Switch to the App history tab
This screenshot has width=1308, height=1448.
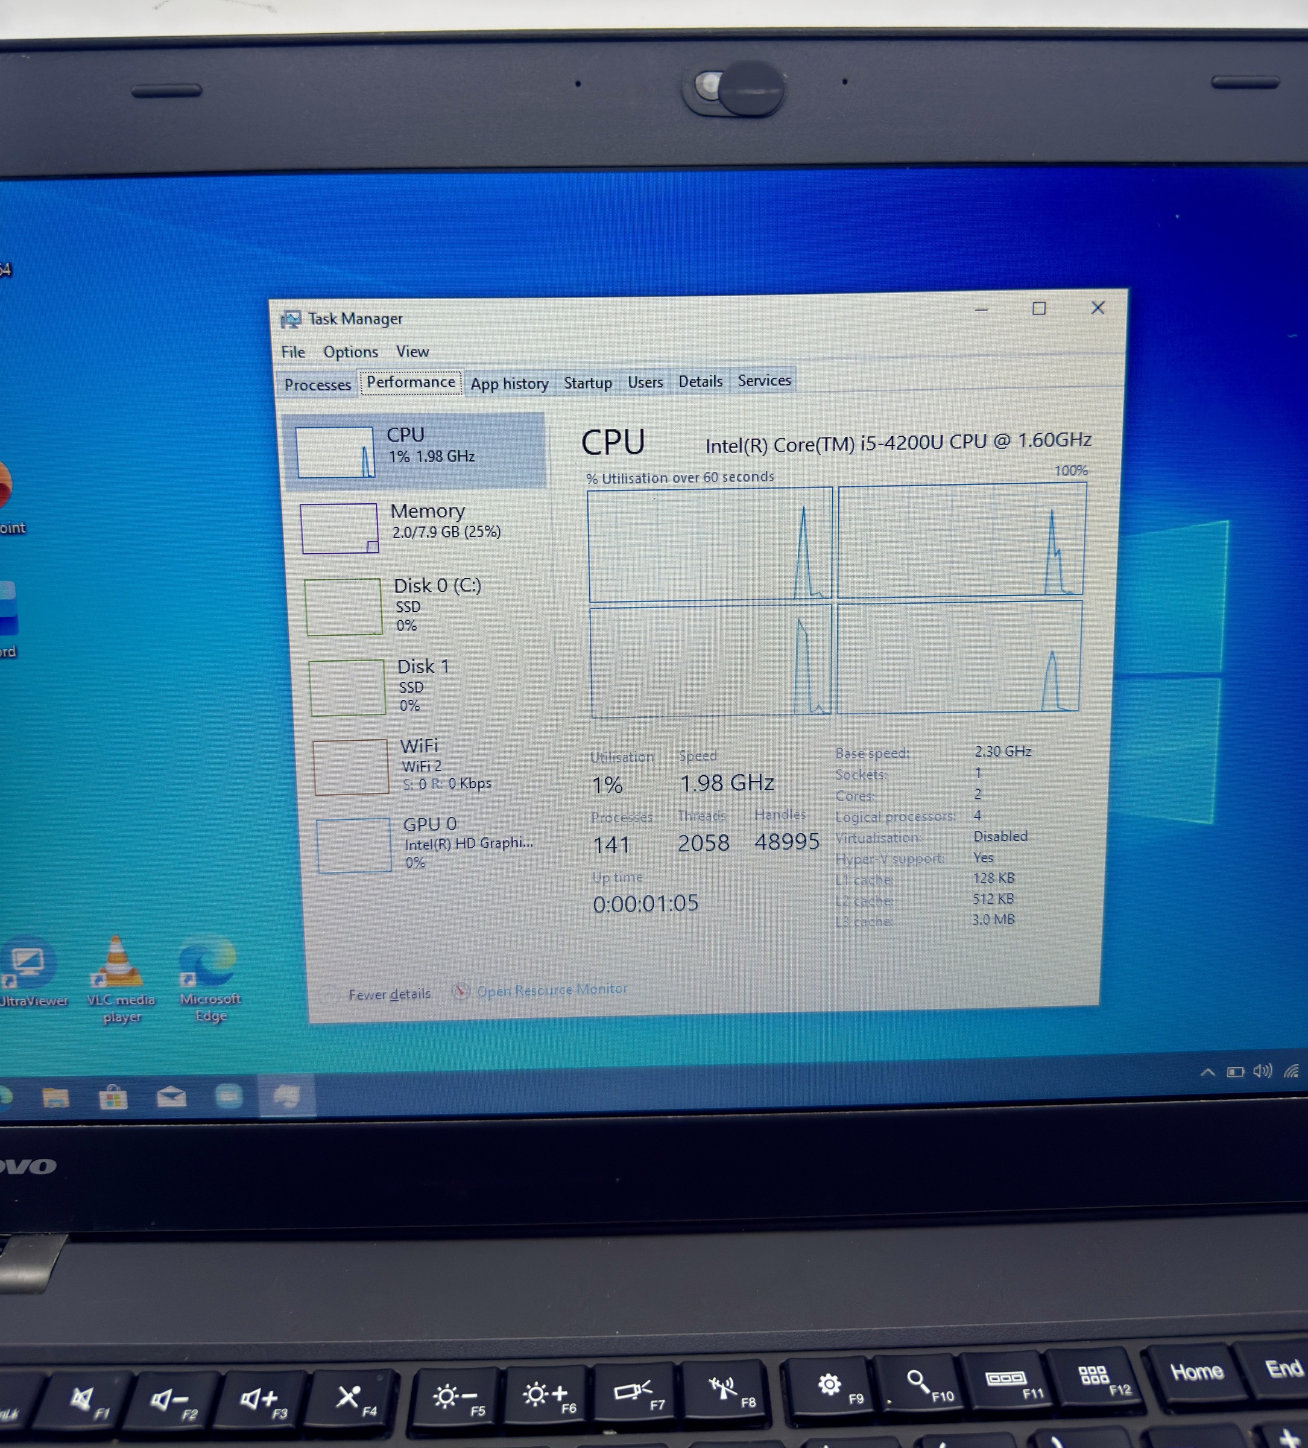[509, 384]
